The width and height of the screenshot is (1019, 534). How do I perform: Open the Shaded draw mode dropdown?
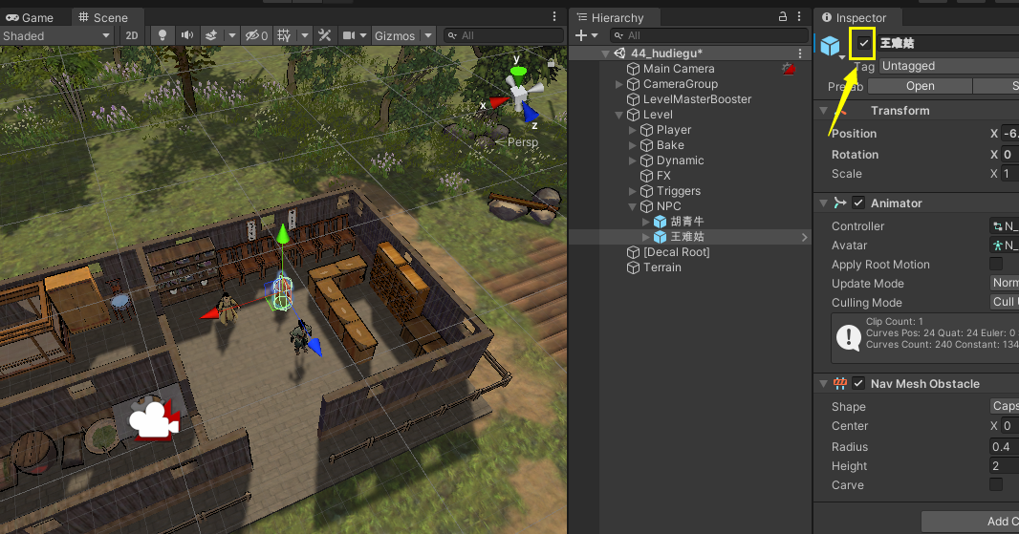pyautogui.click(x=56, y=35)
